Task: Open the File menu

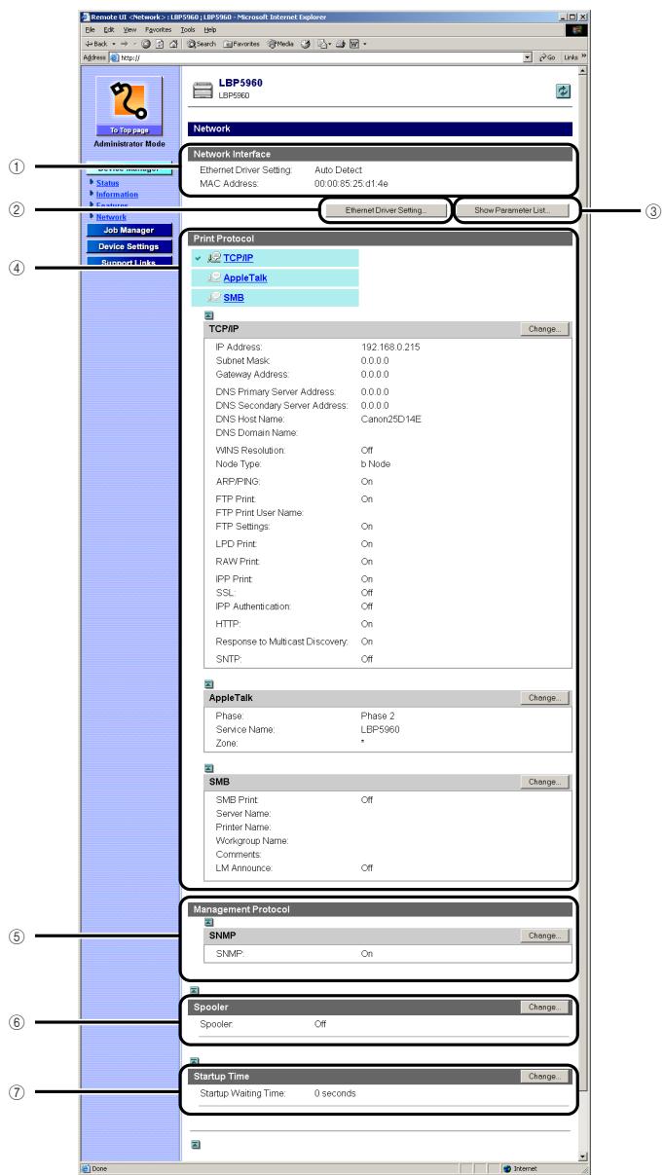Action: coord(90,30)
